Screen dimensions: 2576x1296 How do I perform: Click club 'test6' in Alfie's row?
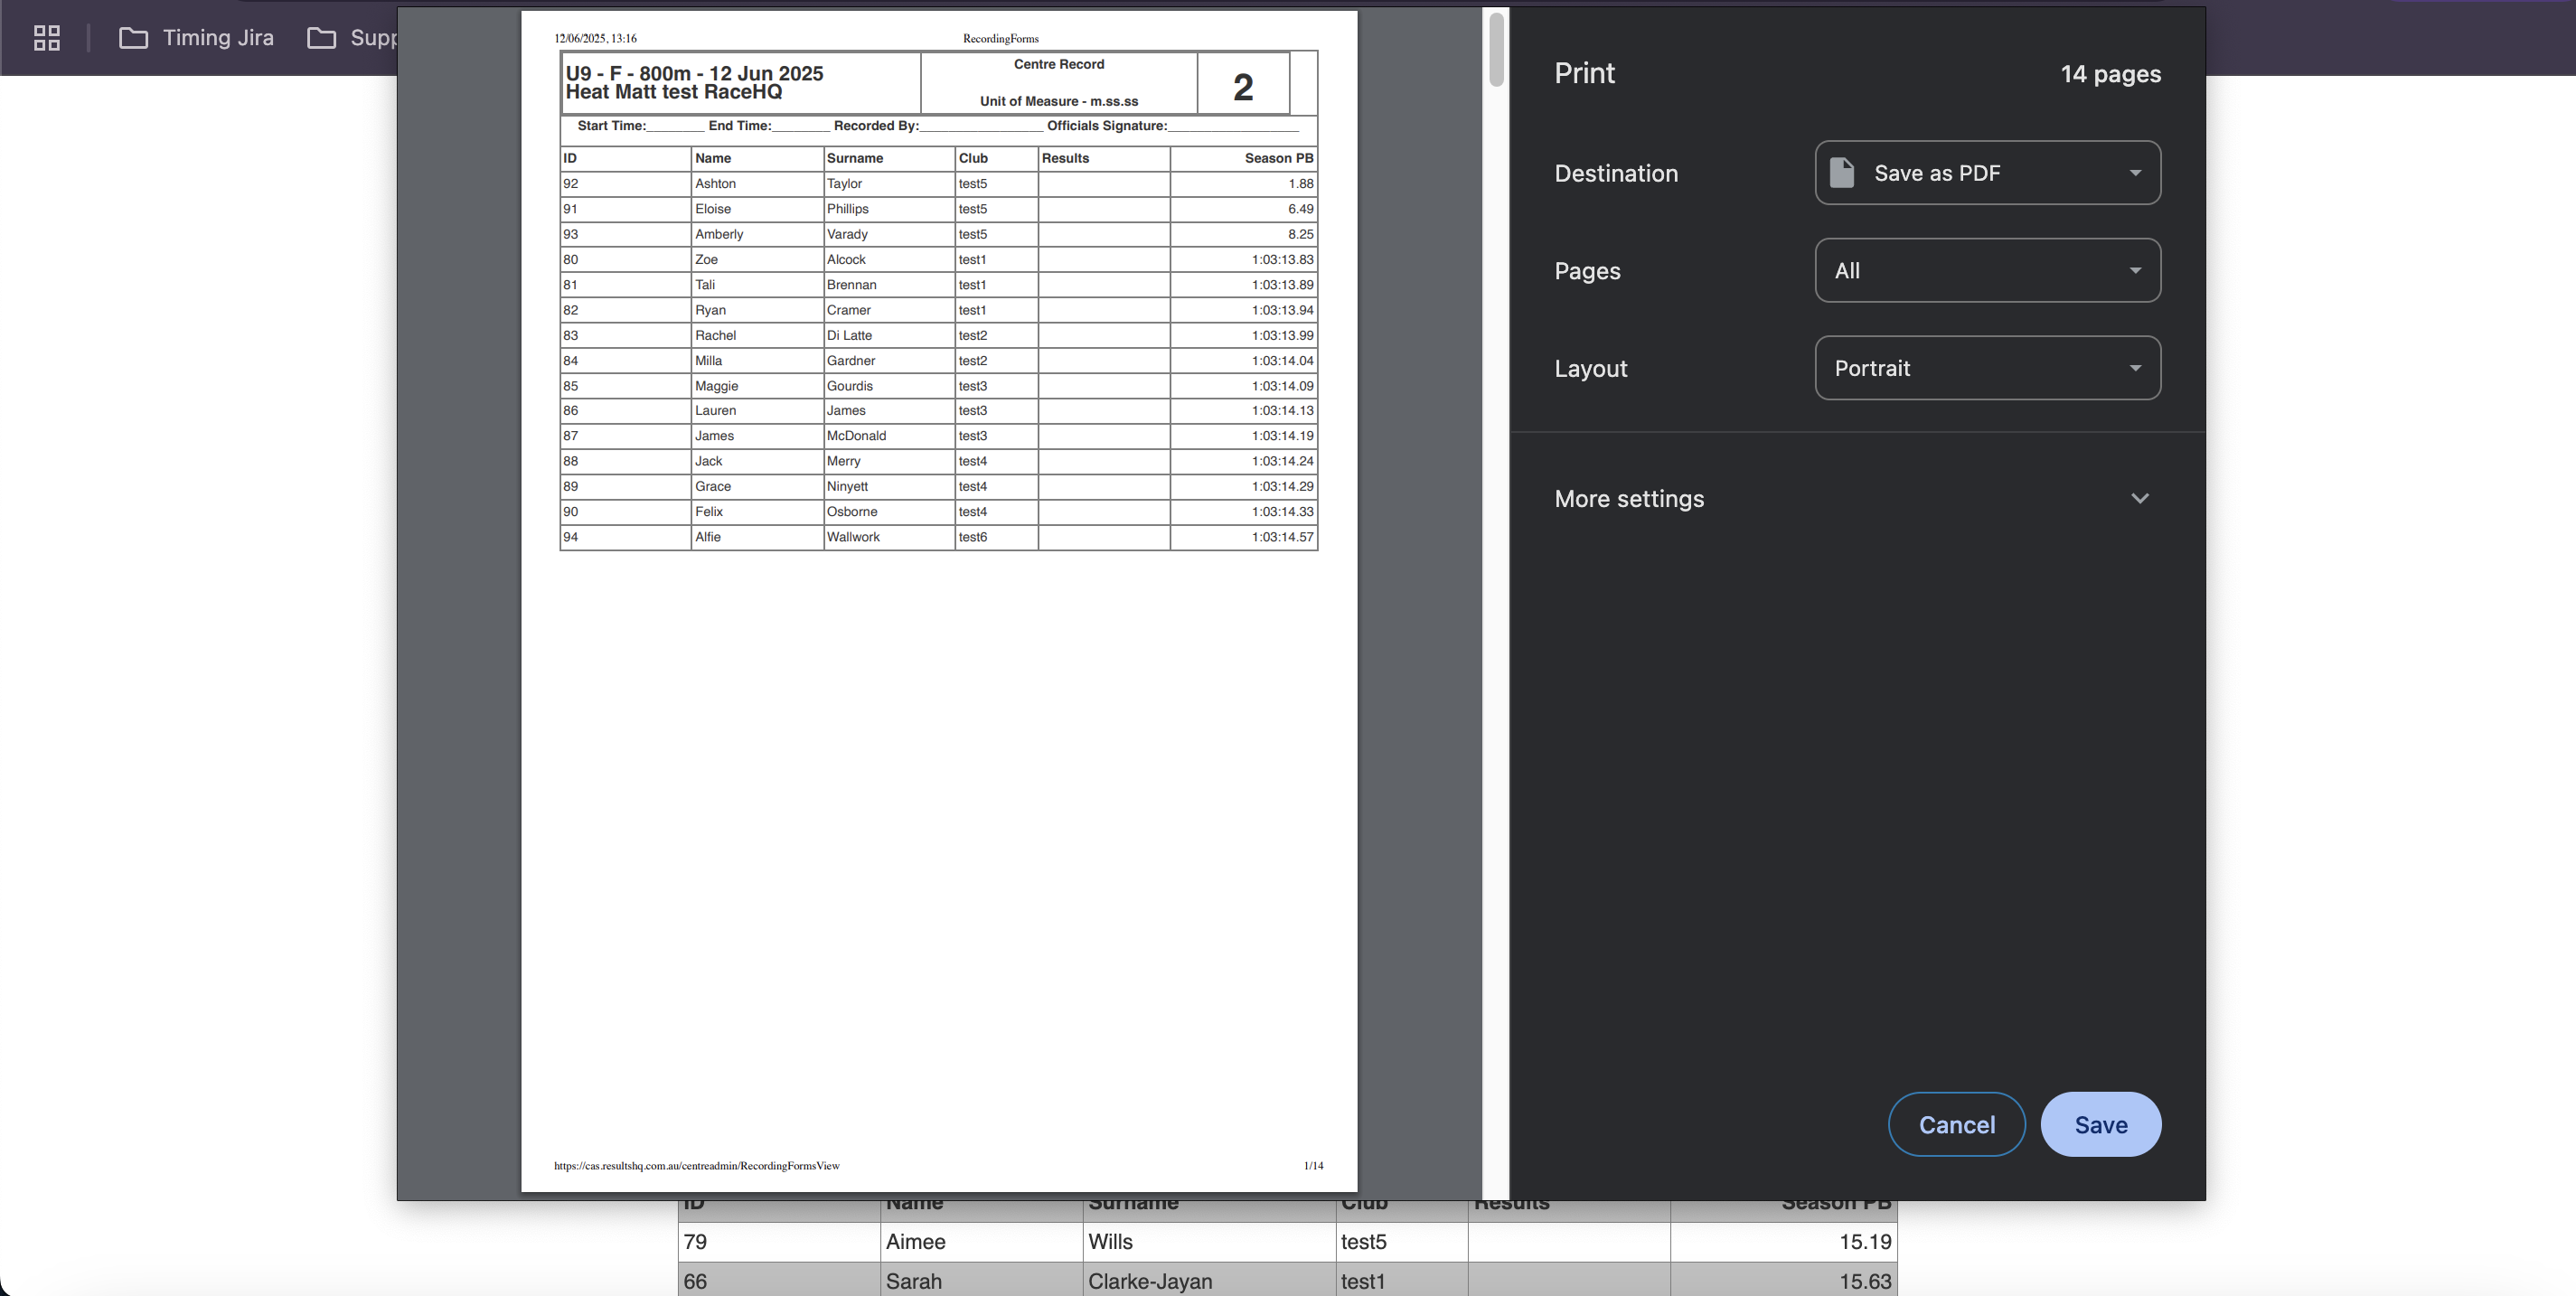pos(972,537)
